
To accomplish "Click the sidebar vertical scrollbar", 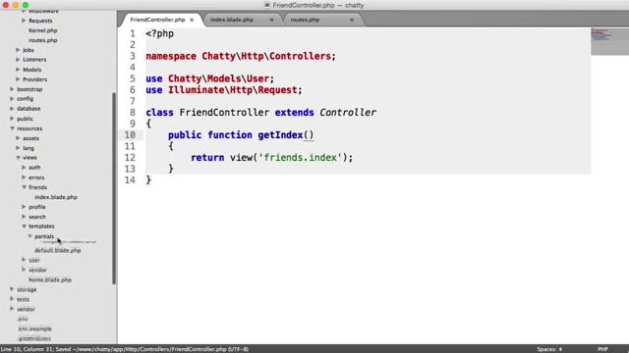I will [114, 188].
